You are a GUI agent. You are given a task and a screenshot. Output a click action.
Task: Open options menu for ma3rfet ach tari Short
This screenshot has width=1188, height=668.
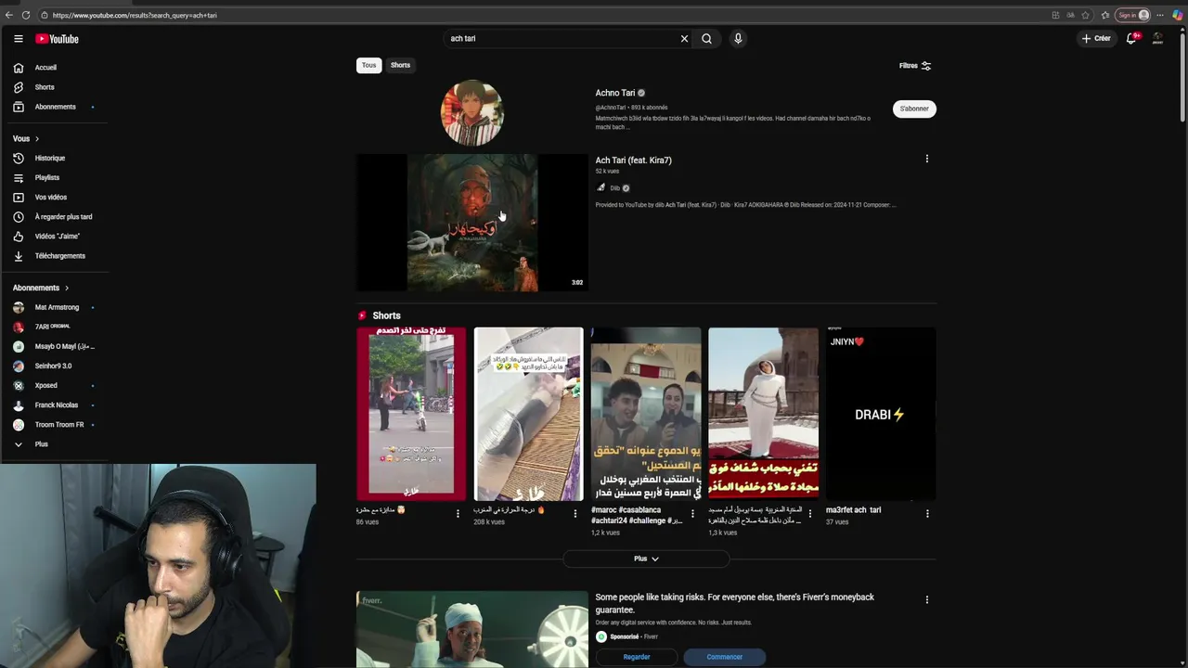tap(926, 513)
